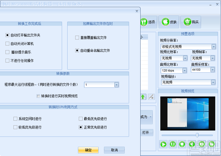Select 最低优先级进行 CPU option
Viewport: 221px width, 156px height.
(x=81, y=119)
